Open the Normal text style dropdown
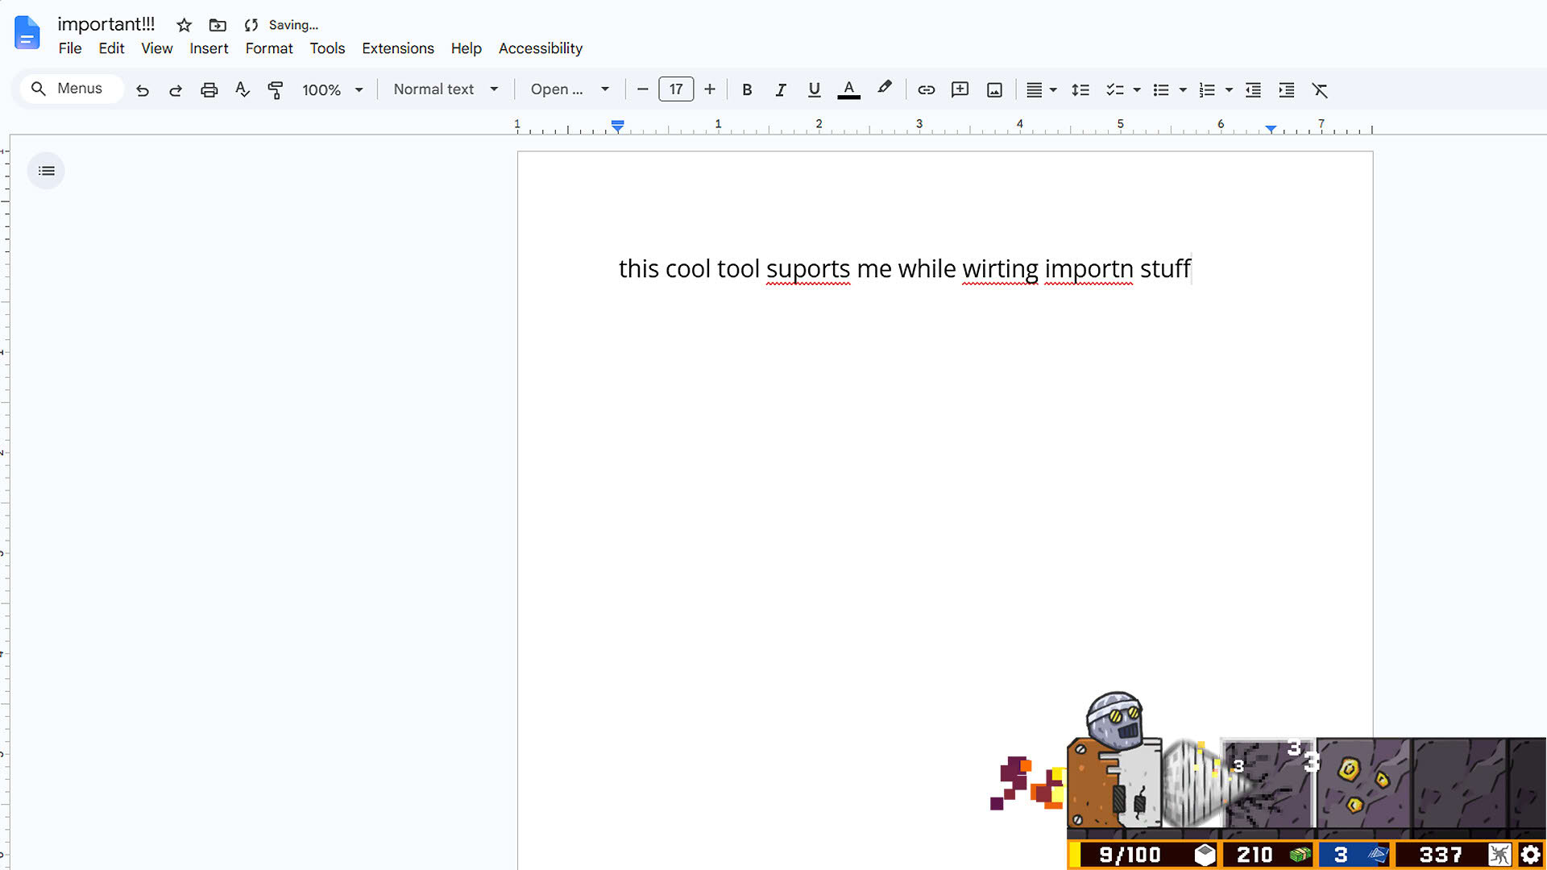Viewport: 1547px width, 870px height. point(446,89)
